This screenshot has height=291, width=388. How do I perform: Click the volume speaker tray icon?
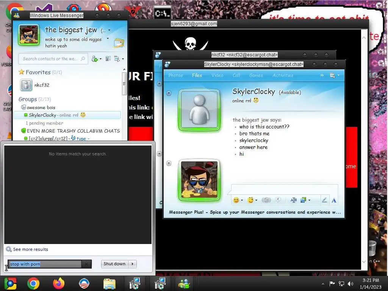pyautogui.click(x=350, y=283)
